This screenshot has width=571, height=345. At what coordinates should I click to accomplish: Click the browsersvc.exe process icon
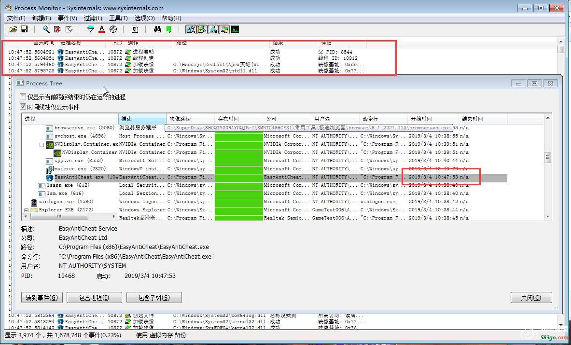(50, 128)
